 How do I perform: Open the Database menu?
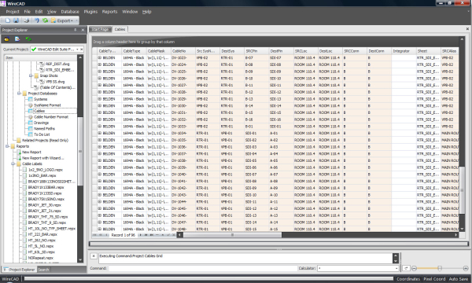click(70, 12)
